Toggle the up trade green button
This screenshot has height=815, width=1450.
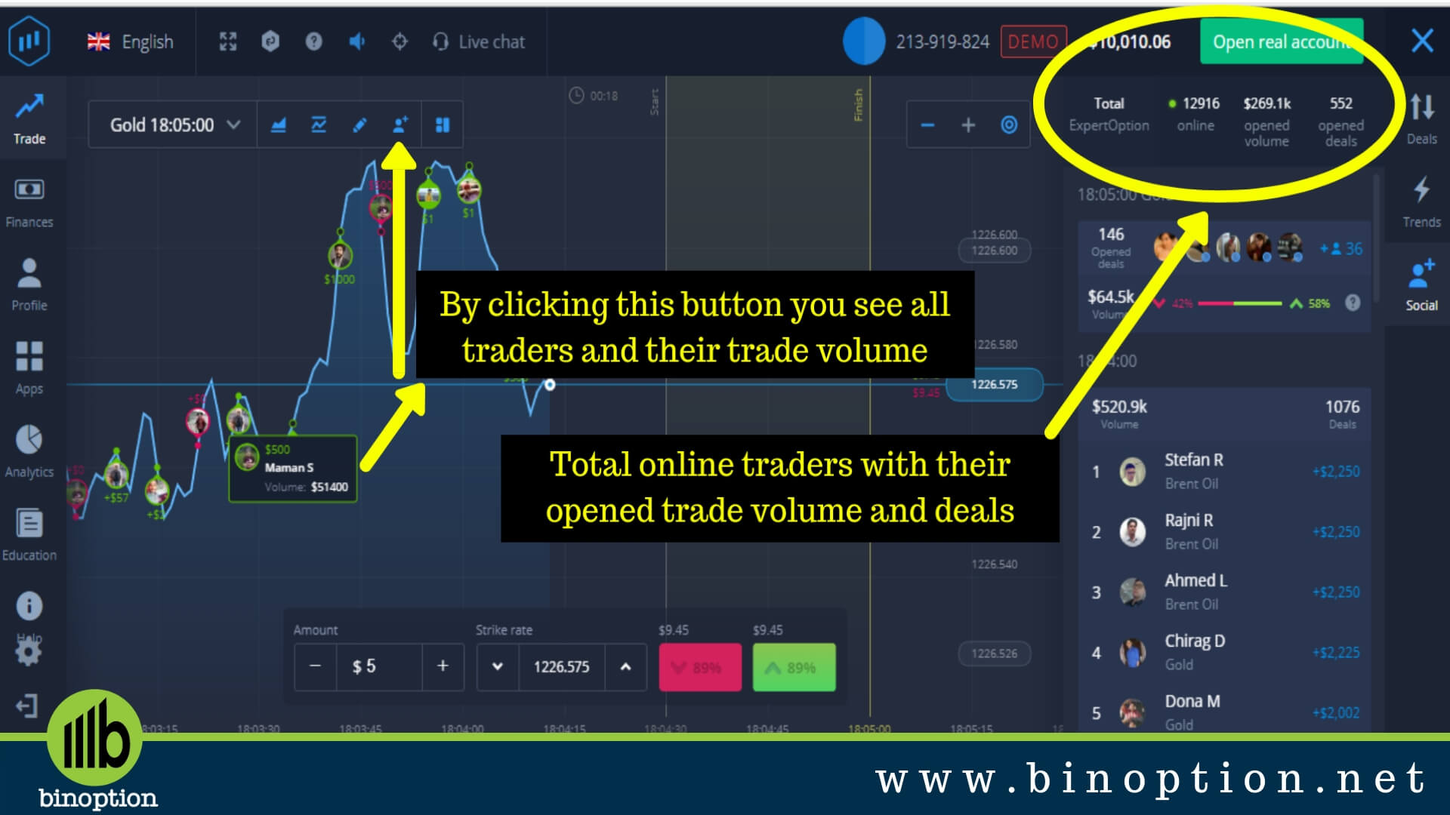tap(794, 666)
